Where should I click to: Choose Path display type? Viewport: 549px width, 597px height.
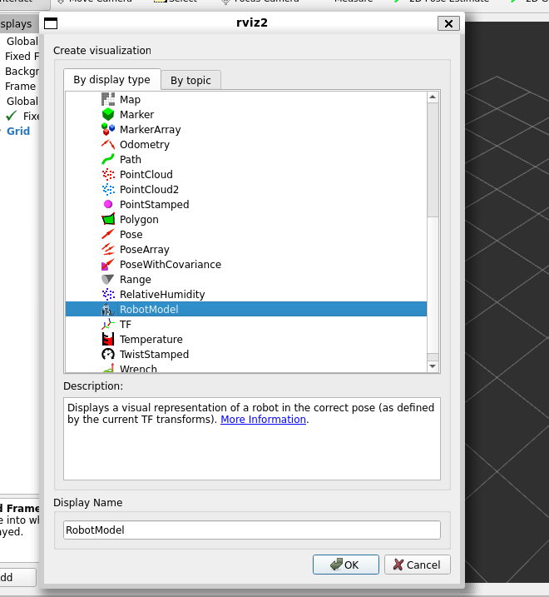pyautogui.click(x=131, y=160)
